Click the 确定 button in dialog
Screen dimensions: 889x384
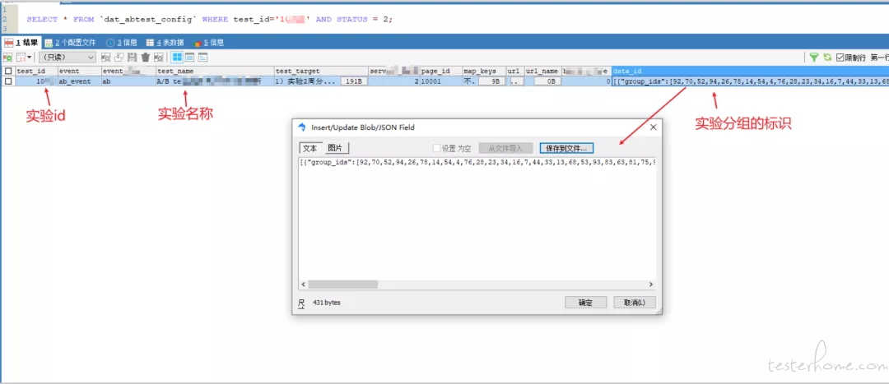(x=586, y=303)
